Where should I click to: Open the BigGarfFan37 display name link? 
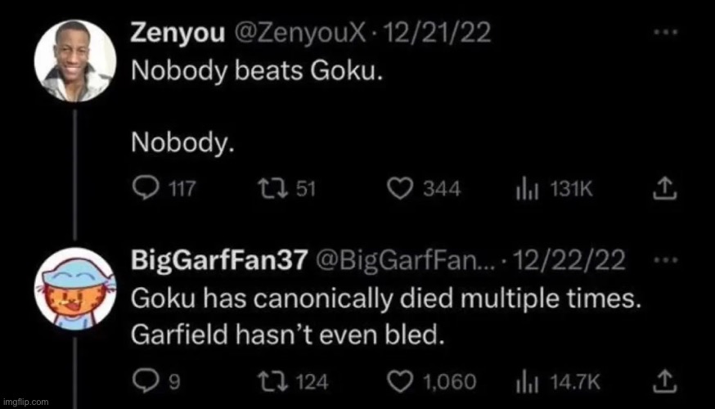point(219,260)
